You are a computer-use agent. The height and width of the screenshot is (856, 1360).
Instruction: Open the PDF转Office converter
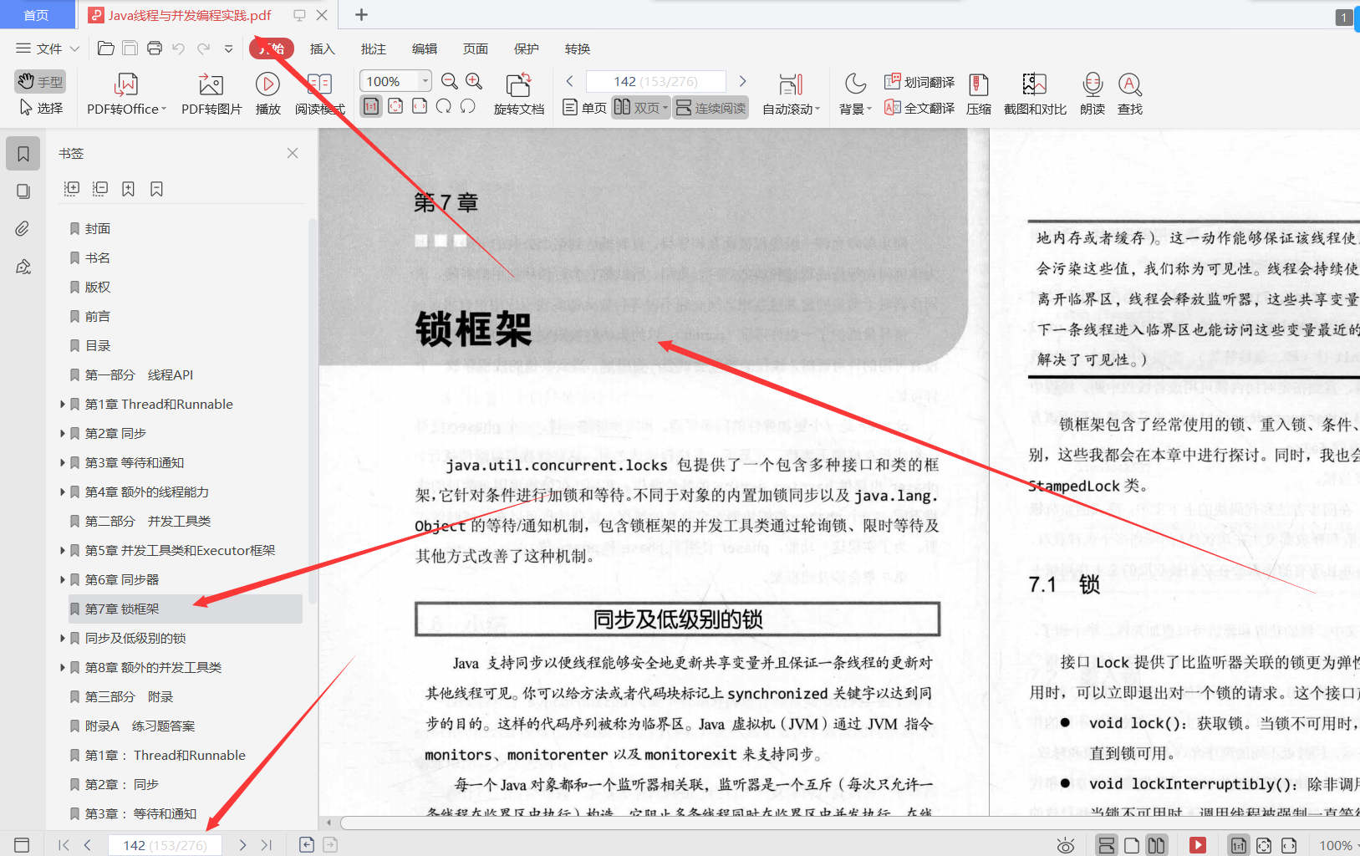126,94
